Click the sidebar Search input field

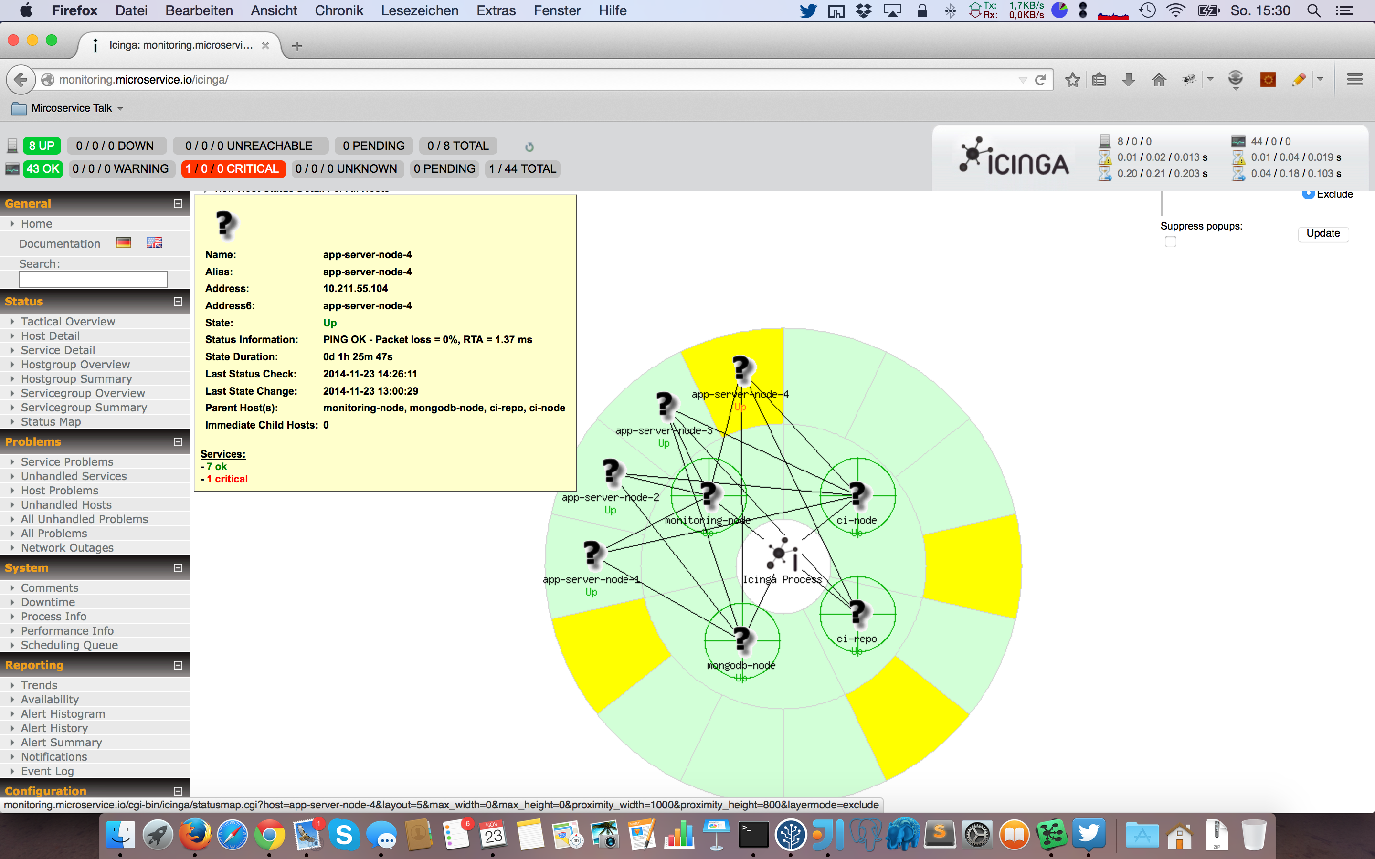coord(93,279)
